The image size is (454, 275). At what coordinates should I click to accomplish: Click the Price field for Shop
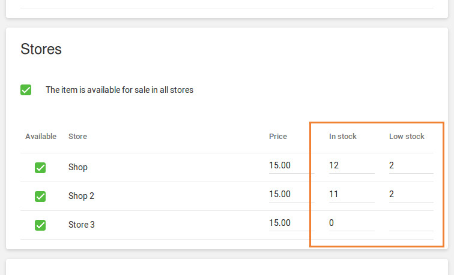288,165
